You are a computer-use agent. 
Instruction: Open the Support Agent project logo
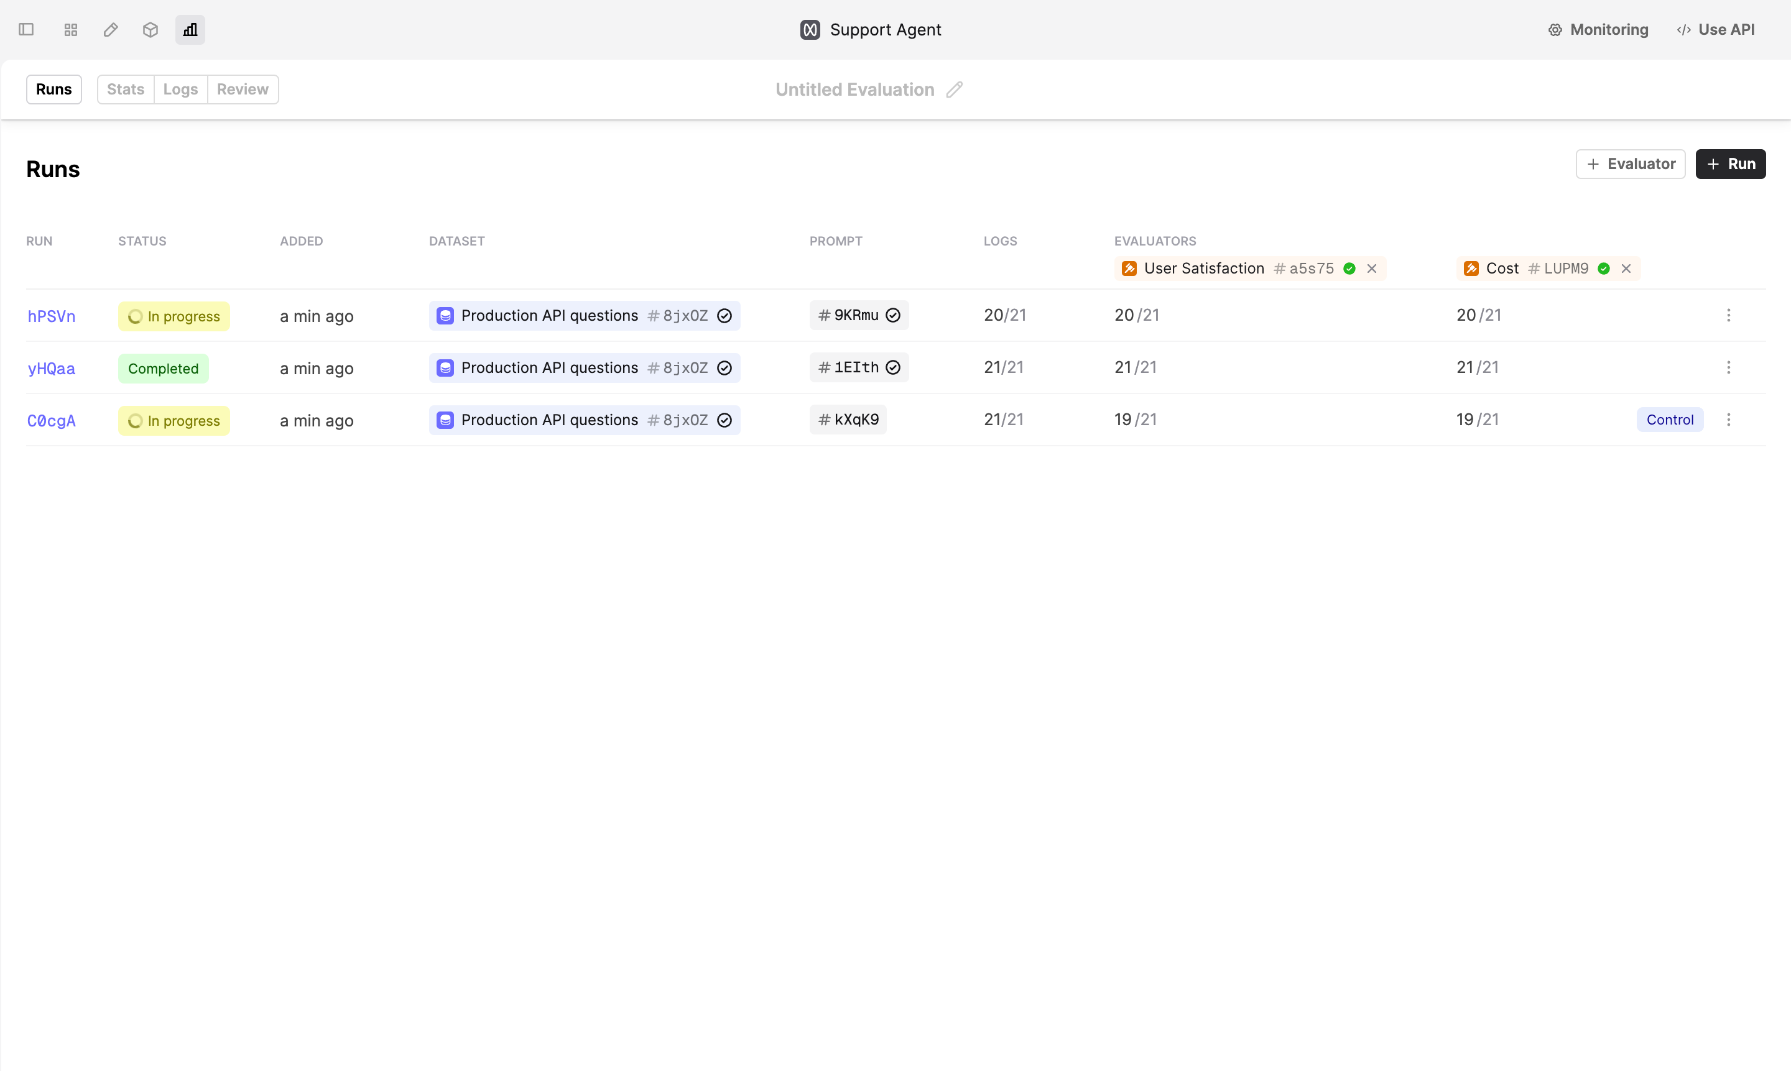pos(810,30)
